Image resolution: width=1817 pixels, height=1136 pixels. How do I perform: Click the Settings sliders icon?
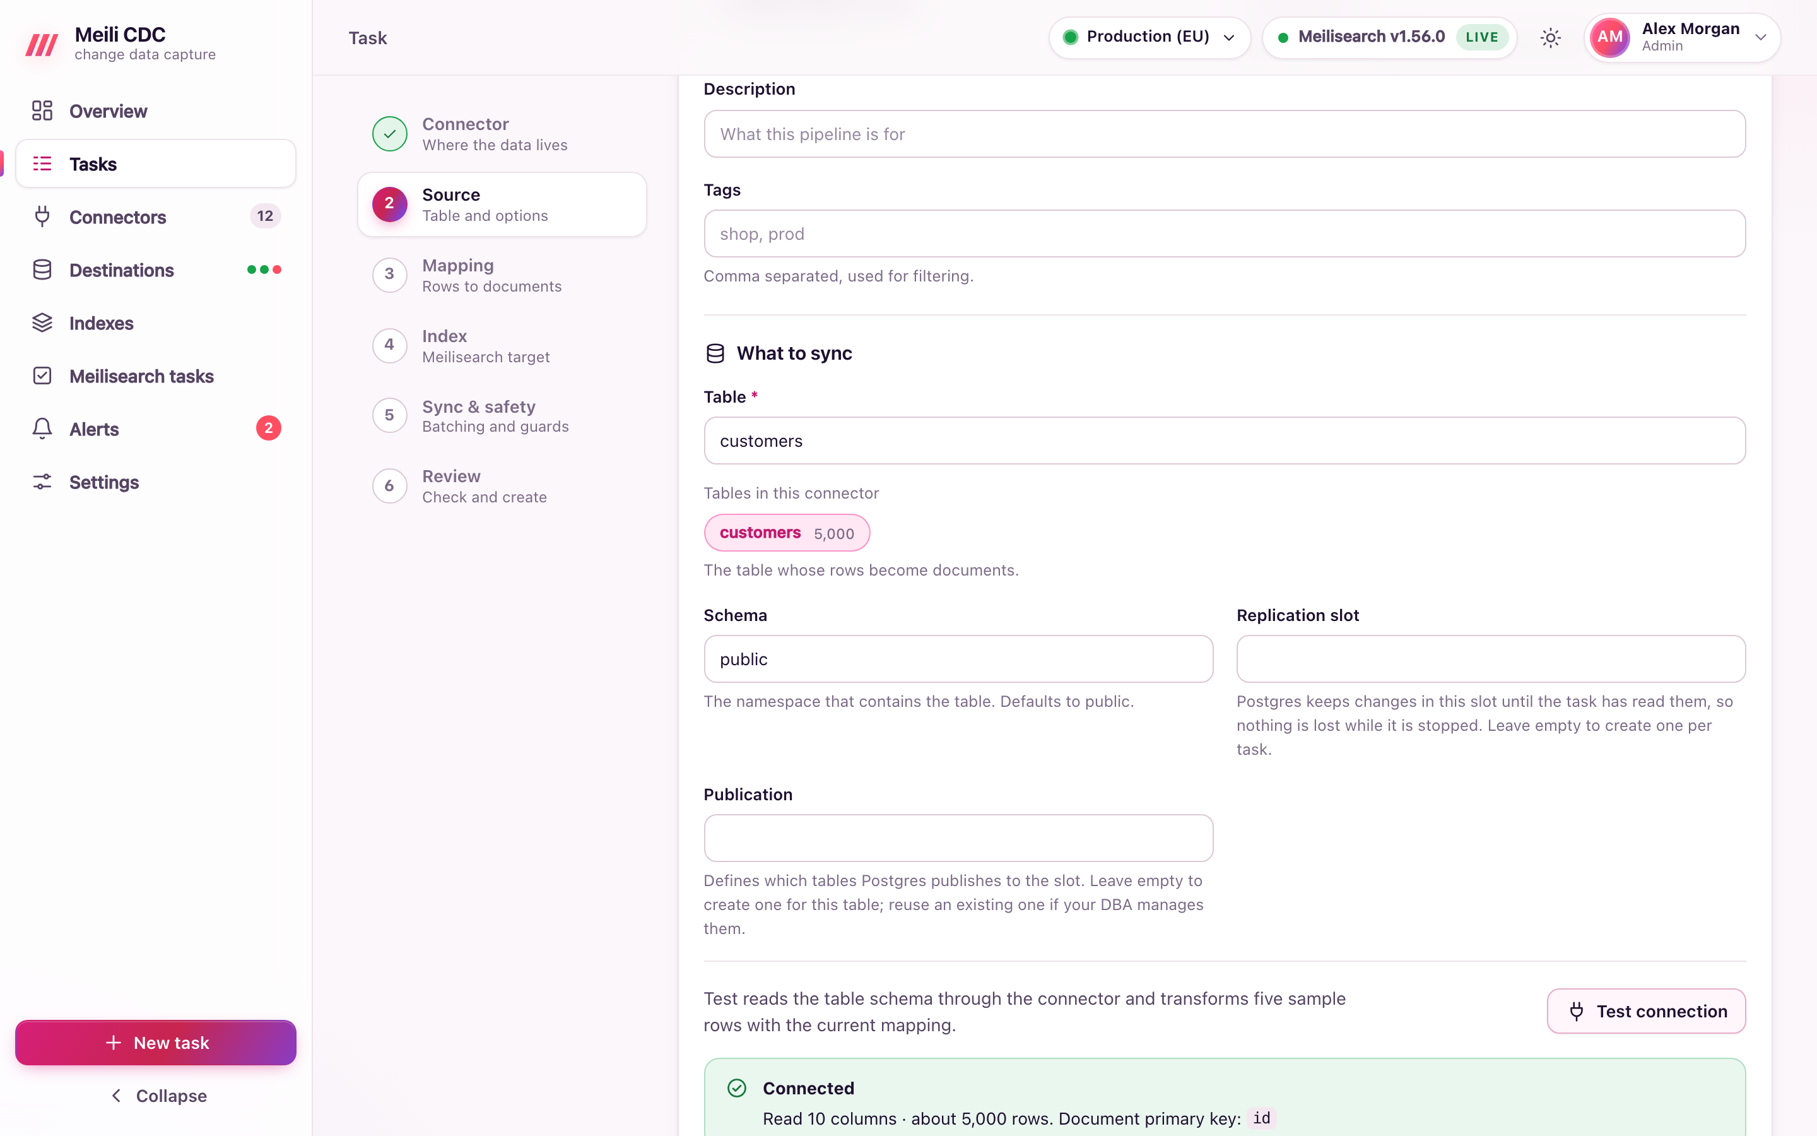coord(42,482)
